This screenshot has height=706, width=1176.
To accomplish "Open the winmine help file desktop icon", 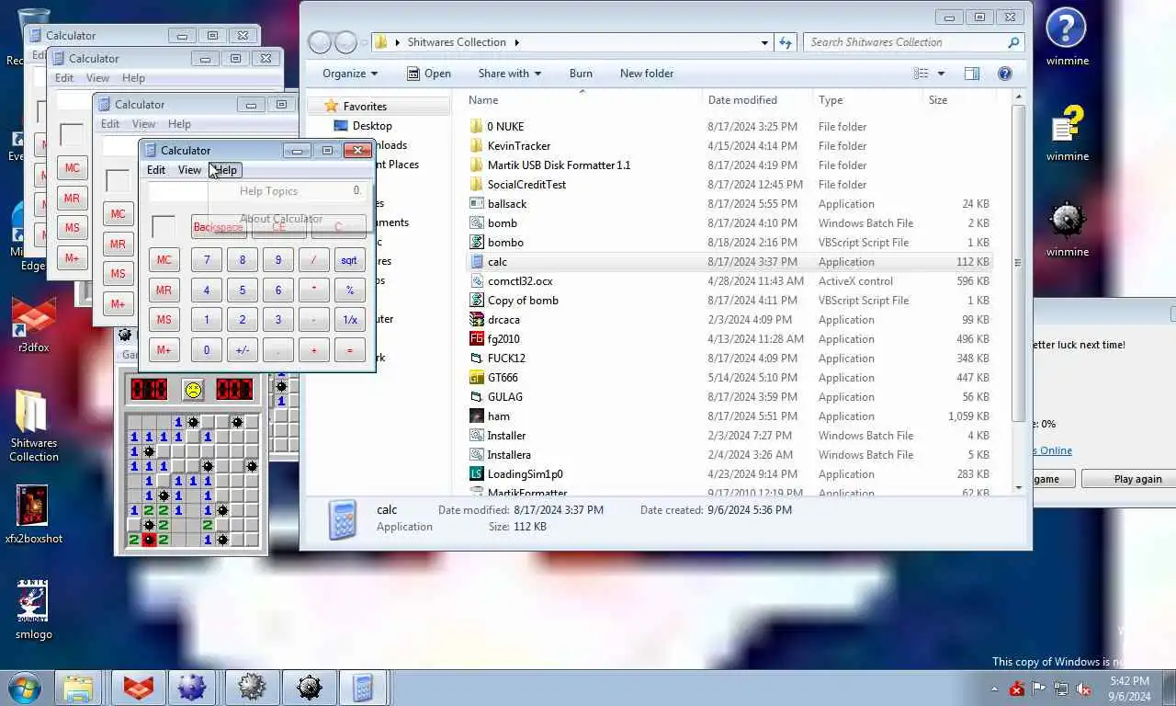I will pyautogui.click(x=1067, y=132).
